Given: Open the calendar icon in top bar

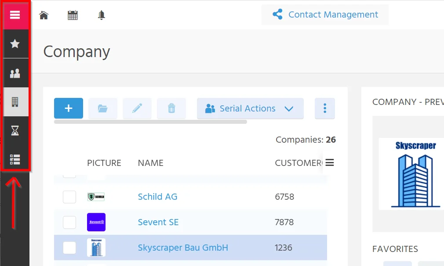Looking at the screenshot, I should point(73,15).
